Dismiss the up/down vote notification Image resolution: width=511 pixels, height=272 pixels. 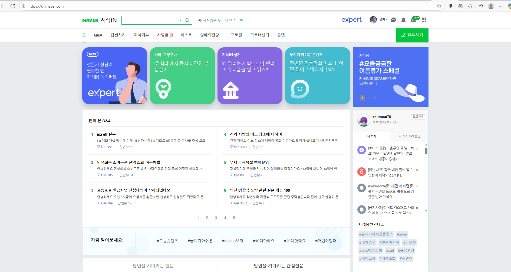pyautogui.click(x=417, y=186)
